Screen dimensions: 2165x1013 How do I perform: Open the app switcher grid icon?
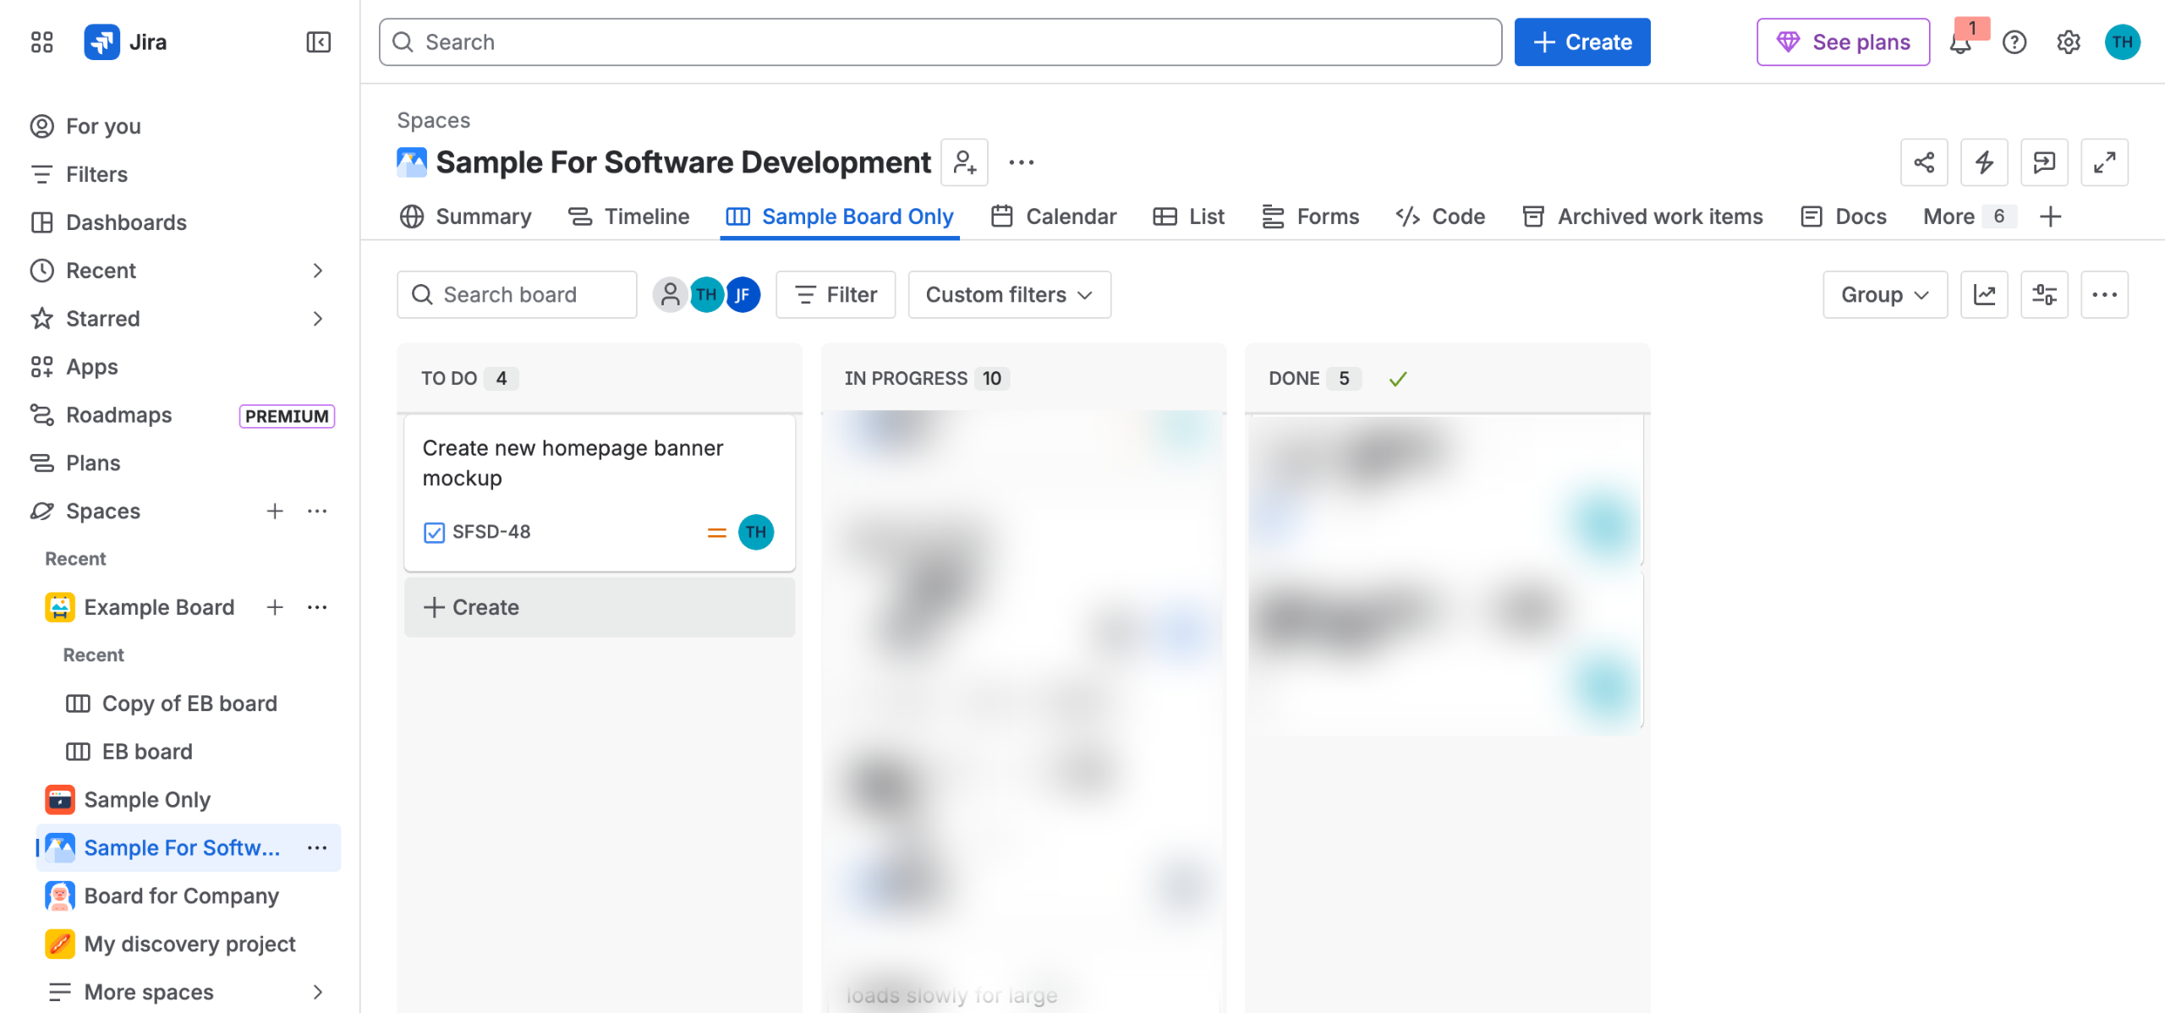click(41, 42)
